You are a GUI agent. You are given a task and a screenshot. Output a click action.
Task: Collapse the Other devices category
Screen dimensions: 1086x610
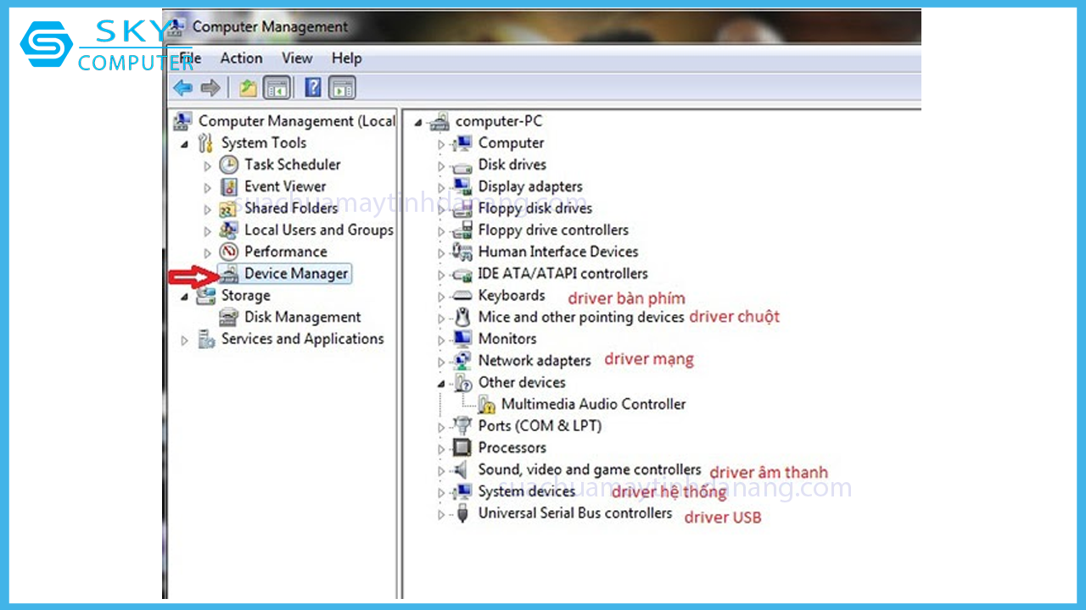click(441, 384)
